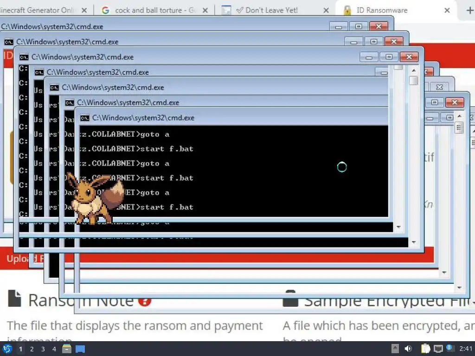The width and height of the screenshot is (475, 356).
Task: Minimize the frontmost cmd.exe window
Action: pyautogui.click(x=430, y=118)
